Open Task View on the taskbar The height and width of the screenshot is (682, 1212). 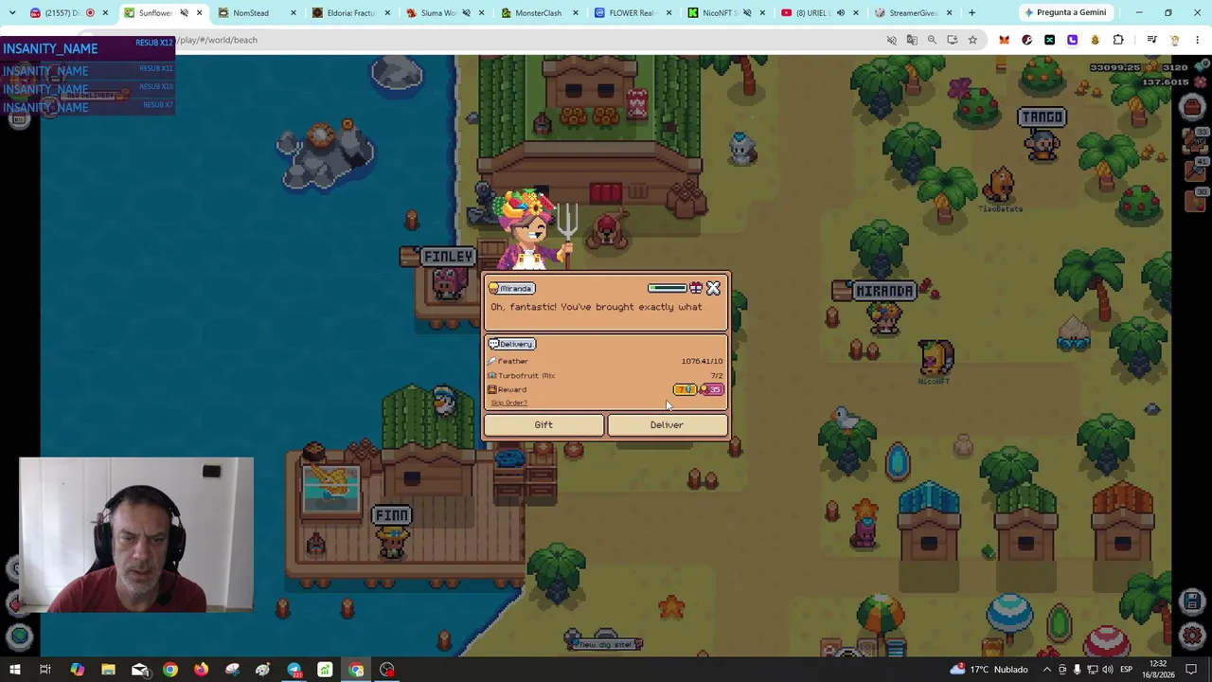coord(45,670)
